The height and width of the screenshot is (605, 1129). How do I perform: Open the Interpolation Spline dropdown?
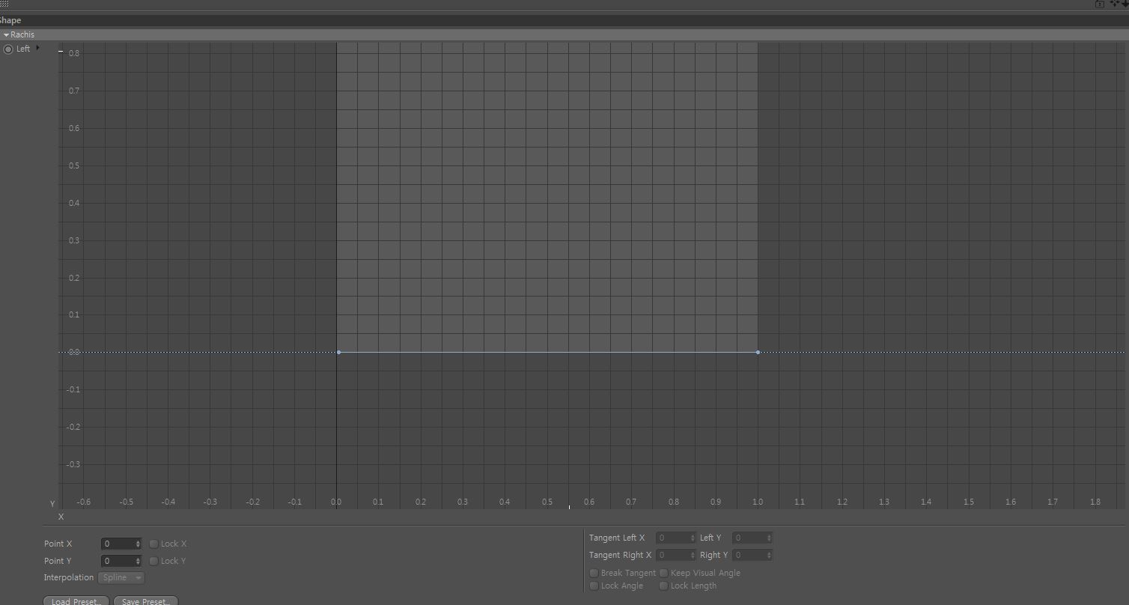pos(121,578)
